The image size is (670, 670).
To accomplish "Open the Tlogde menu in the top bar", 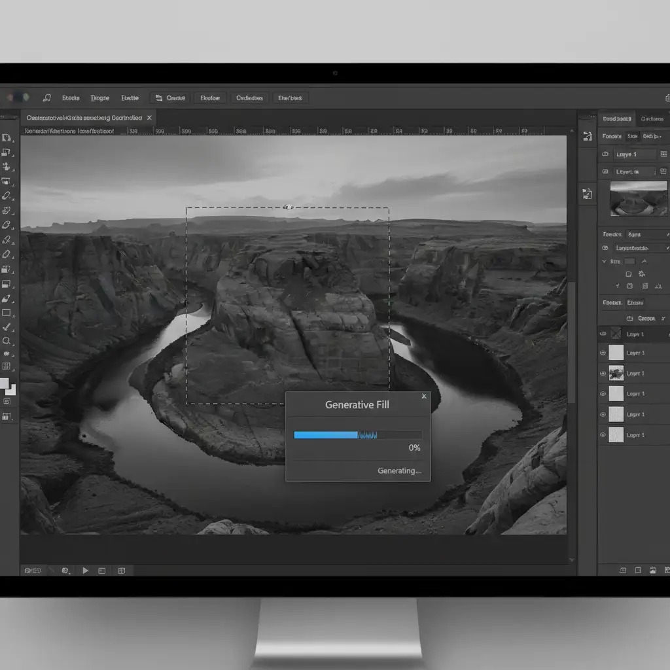I will pyautogui.click(x=99, y=98).
